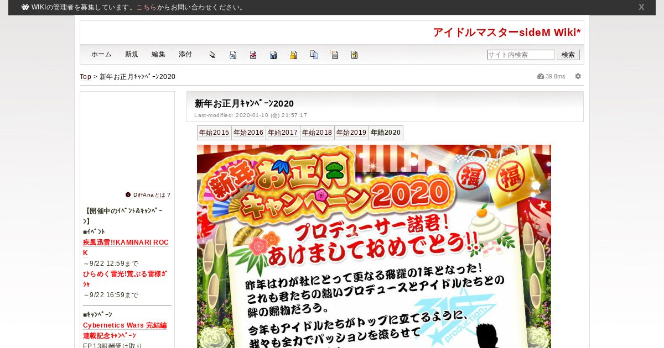Viewport: 664px width, 348px height.
Task: Open Cybernetics Wars 完結編 連載記念ｷｬﾝﾍﾟｰﾝ link
Action: 125,330
